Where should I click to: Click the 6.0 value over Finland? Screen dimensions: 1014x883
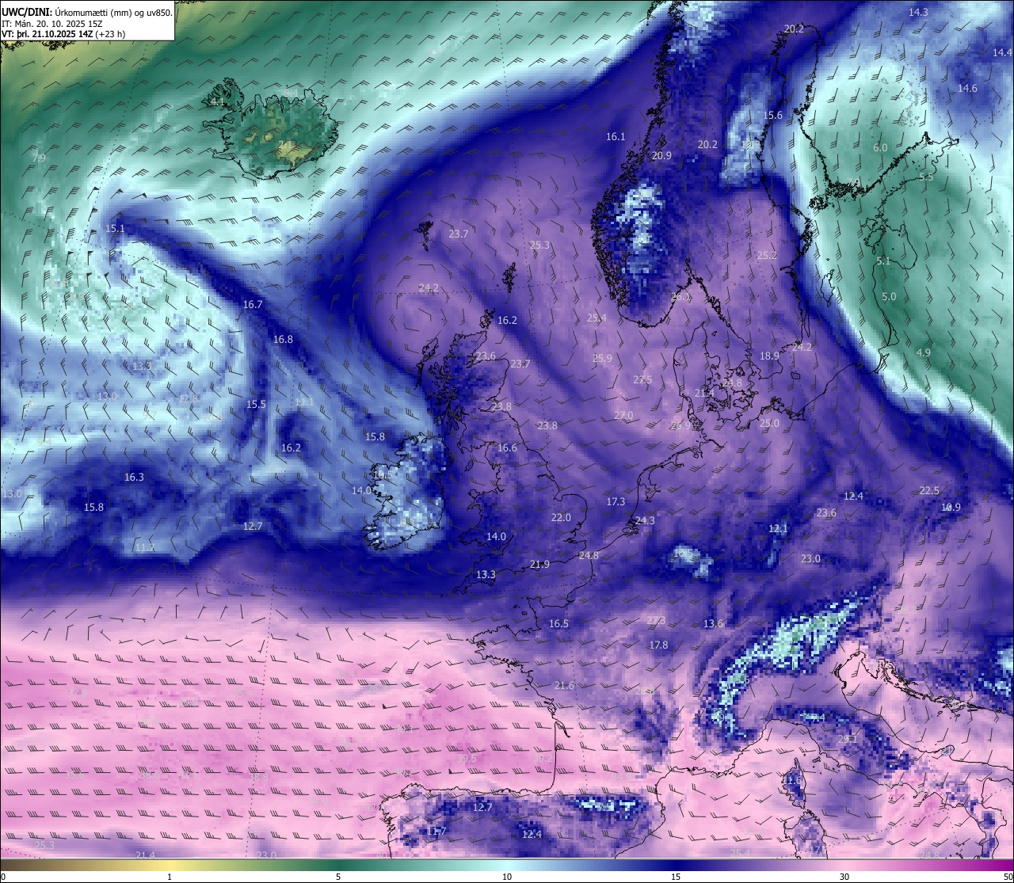880,147
